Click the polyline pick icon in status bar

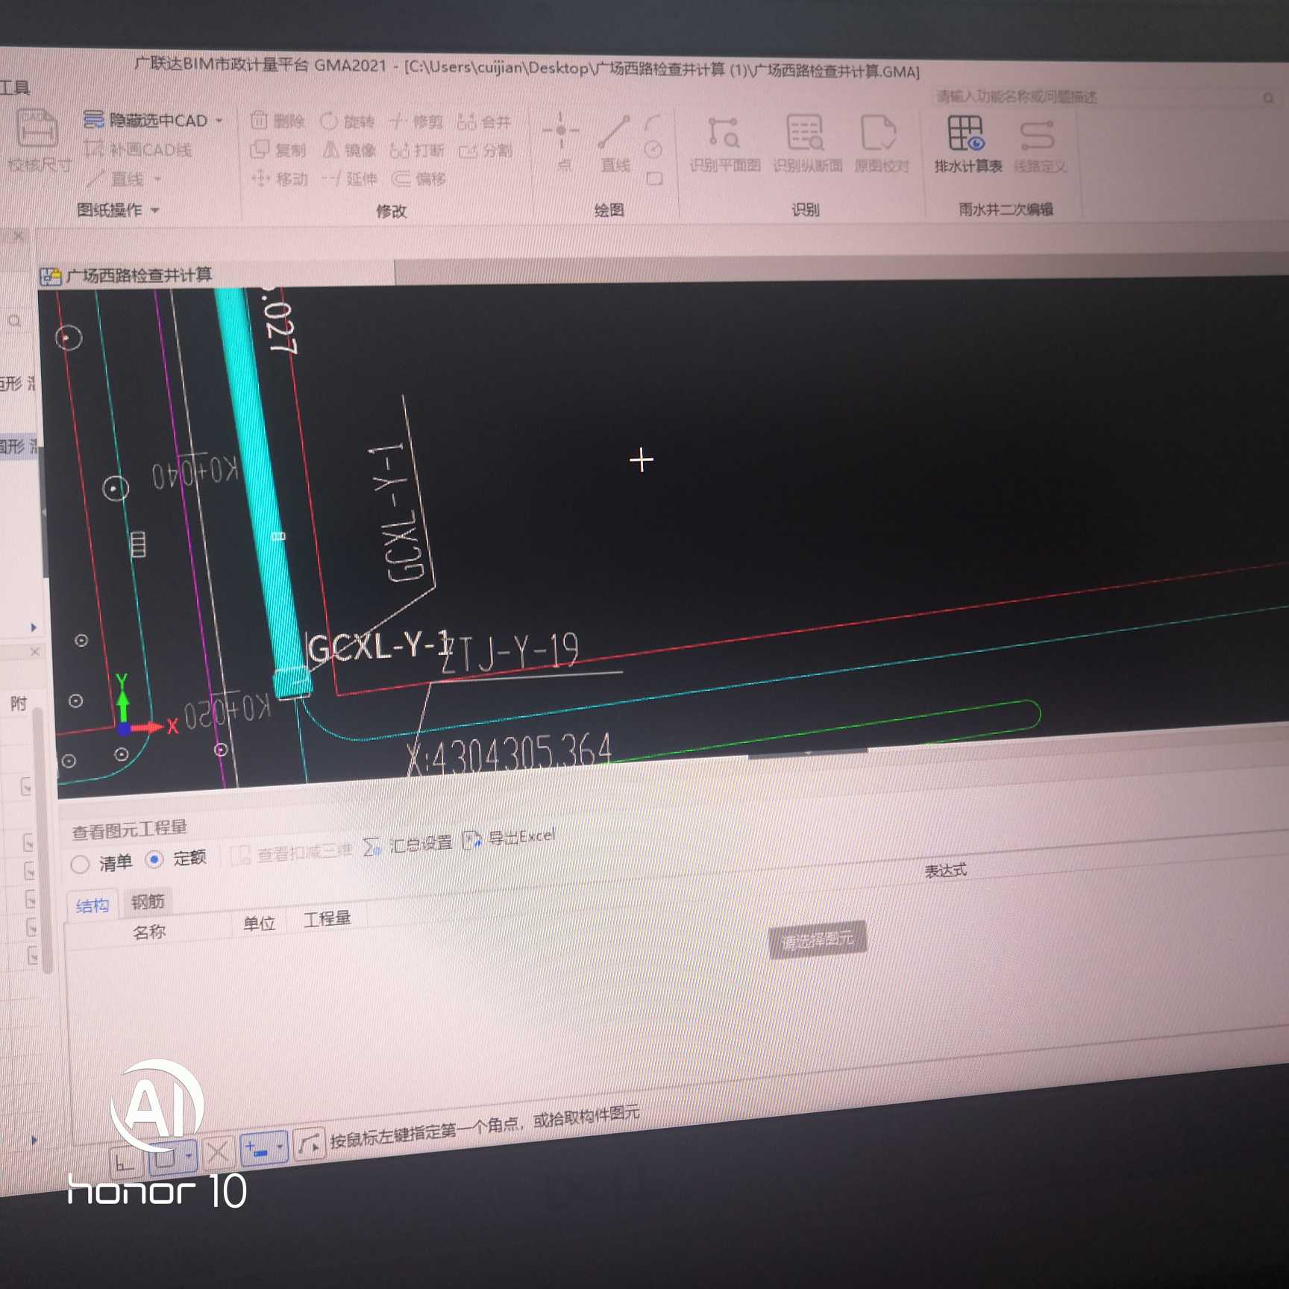tap(309, 1144)
